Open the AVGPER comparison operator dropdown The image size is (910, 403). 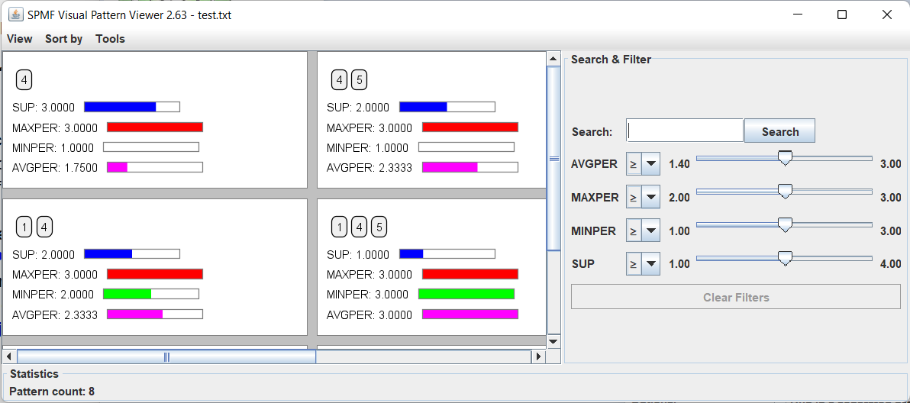pyautogui.click(x=650, y=164)
